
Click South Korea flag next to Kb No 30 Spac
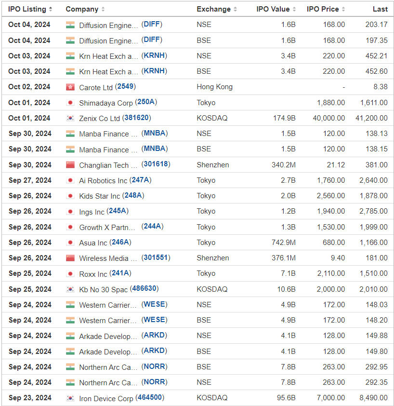pyautogui.click(x=70, y=289)
